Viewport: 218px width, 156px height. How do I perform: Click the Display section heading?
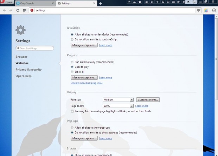click(71, 92)
